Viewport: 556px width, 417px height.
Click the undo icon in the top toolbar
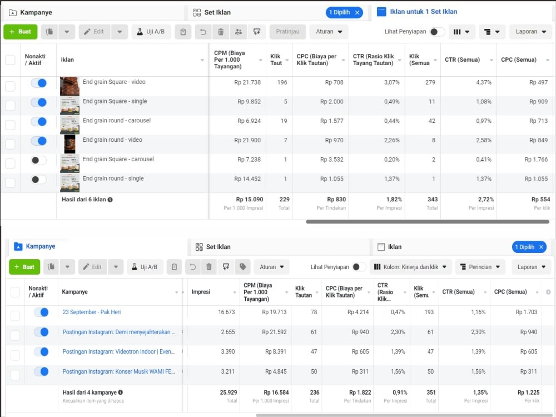(203, 32)
